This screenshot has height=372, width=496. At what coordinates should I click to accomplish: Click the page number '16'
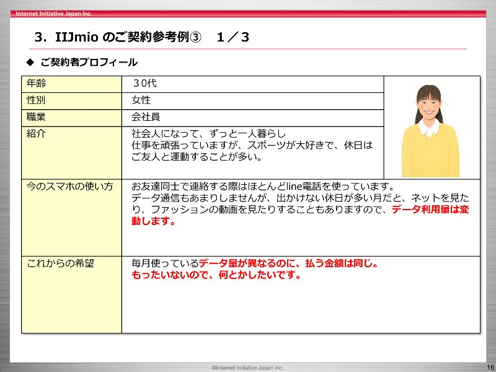(490, 367)
